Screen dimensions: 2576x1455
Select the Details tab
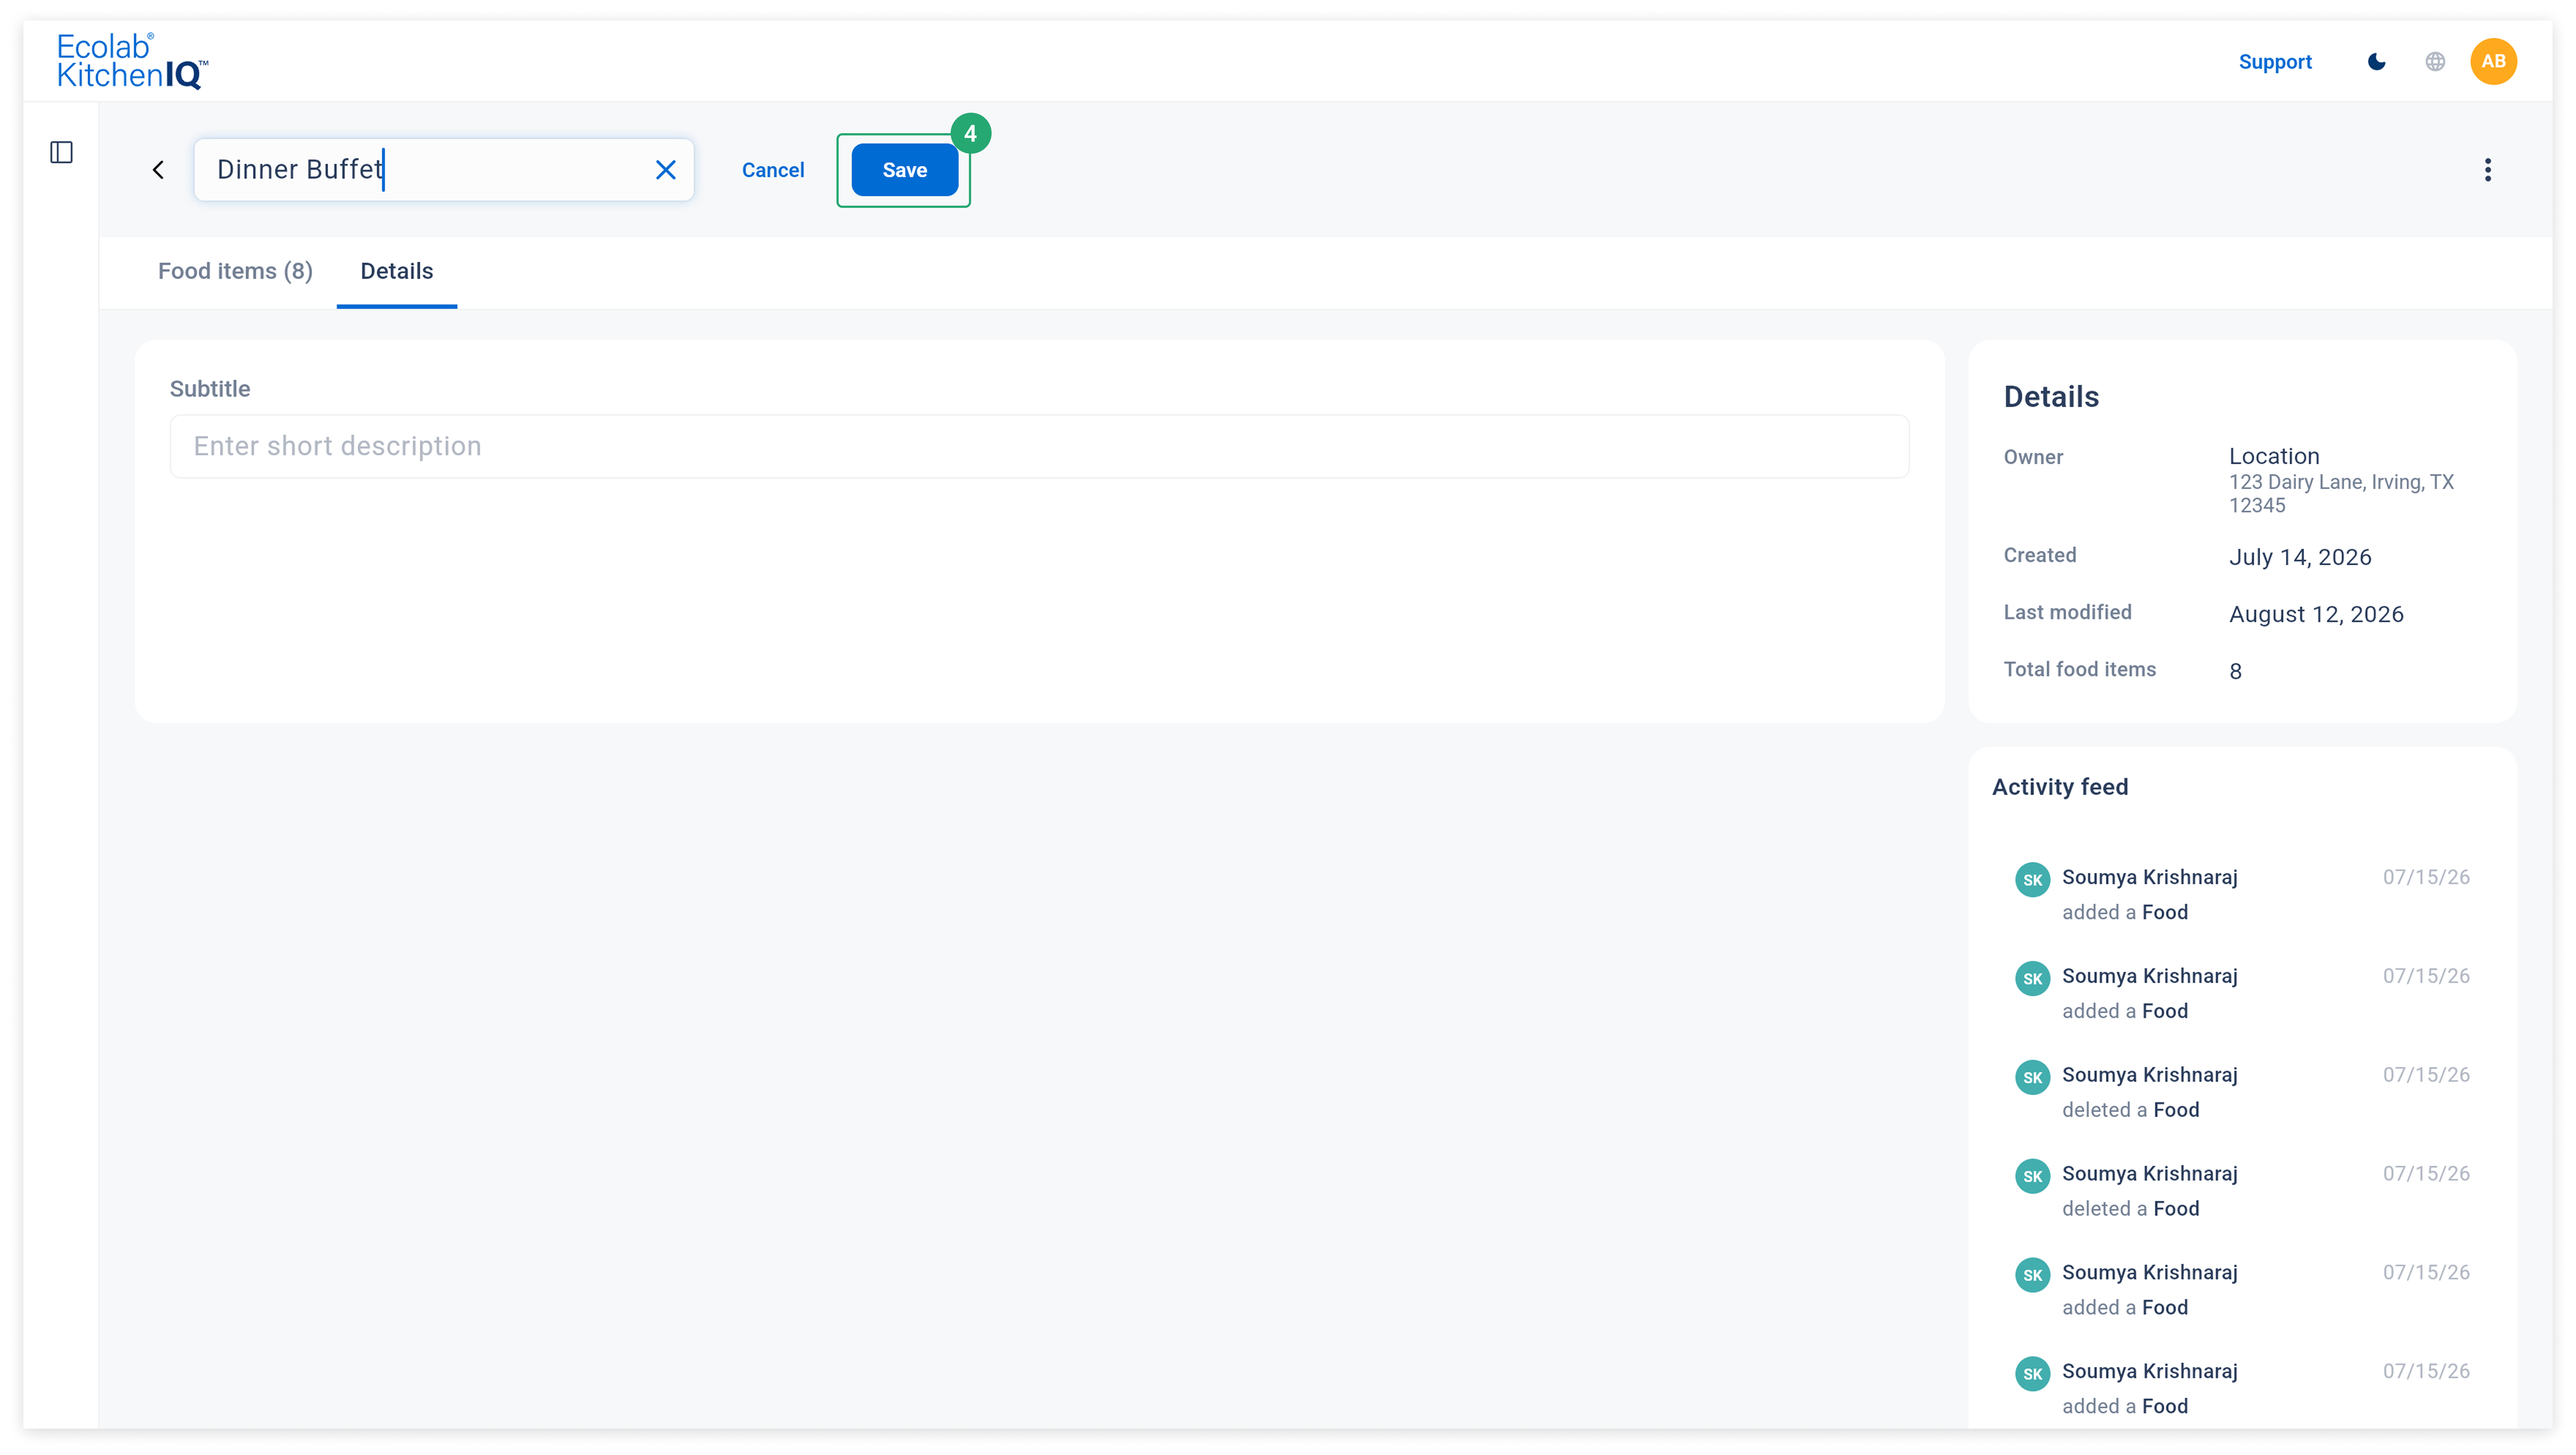397,271
